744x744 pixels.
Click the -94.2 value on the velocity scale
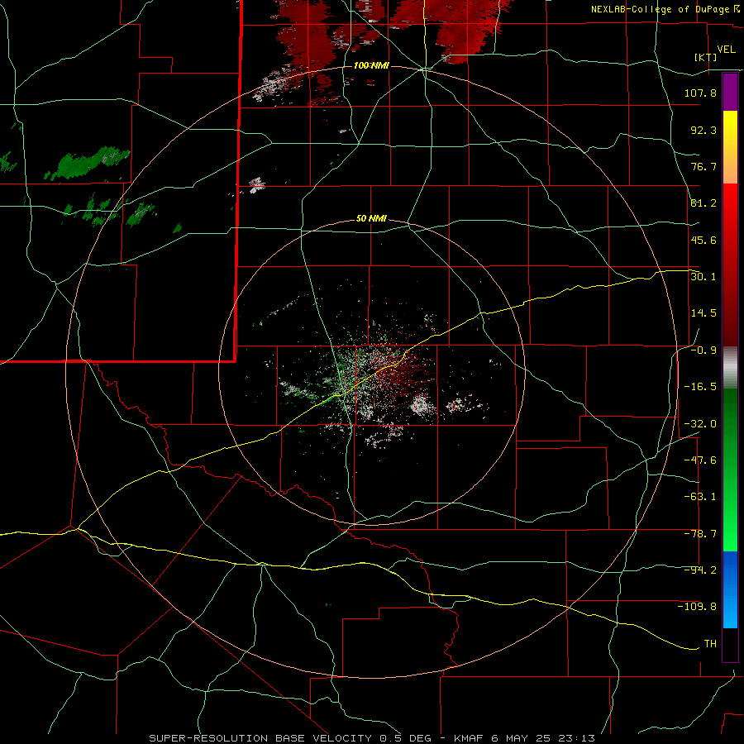(700, 570)
